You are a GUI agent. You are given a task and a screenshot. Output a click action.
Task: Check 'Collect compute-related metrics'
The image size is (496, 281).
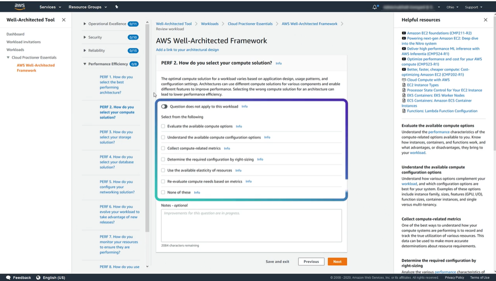point(163,148)
